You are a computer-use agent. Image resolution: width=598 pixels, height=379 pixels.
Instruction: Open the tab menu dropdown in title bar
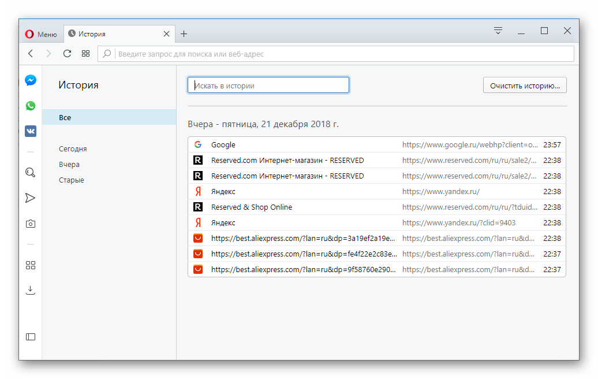click(498, 31)
